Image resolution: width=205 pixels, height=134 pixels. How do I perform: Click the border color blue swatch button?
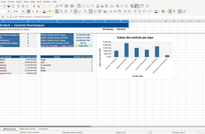tap(156, 11)
